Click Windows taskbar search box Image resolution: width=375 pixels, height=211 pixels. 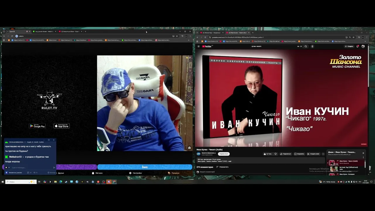pos(21,182)
